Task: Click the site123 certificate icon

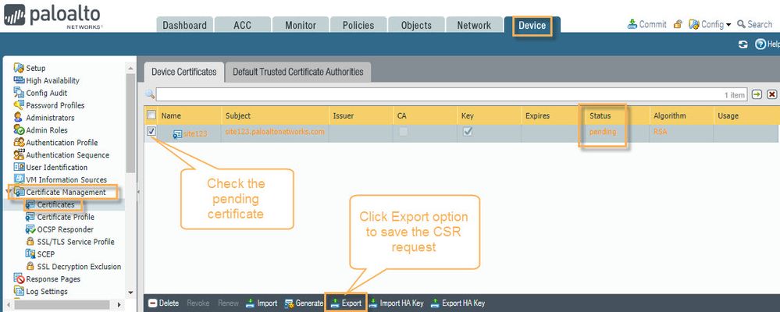Action: coord(177,134)
